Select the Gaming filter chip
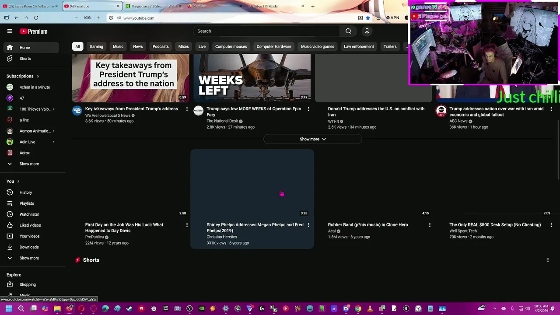560x315 pixels. [96, 46]
